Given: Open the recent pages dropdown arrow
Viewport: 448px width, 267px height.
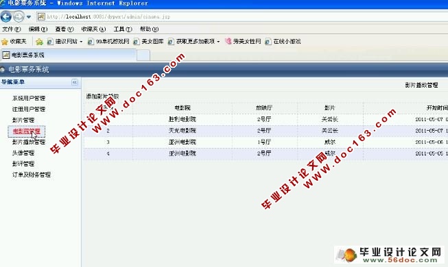Looking at the screenshot, I should [29, 17].
